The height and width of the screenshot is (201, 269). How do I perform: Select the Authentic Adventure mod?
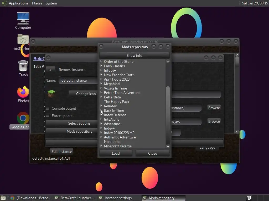(x=120, y=137)
